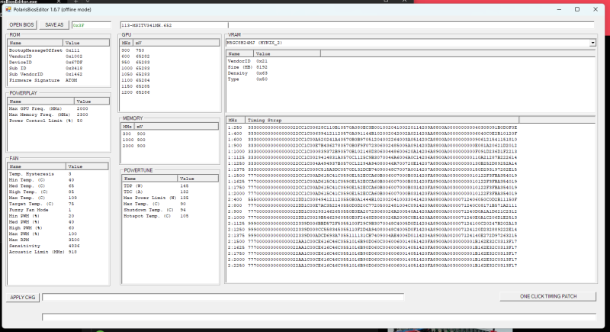The image size is (610, 332).
Task: Click the SAVE AS button
Action: [x=54, y=25]
